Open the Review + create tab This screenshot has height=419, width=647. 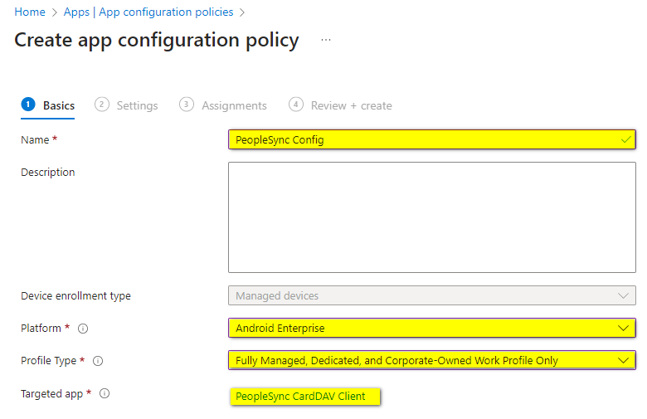(x=340, y=105)
